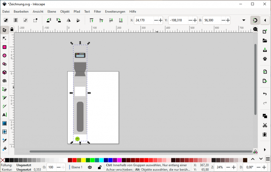Pick the cyan palette swatch
This screenshot has height=172, width=271.
pos(101,160)
